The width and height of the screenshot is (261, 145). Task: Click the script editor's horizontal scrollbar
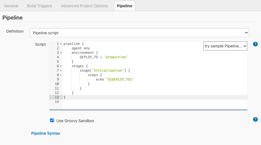pyautogui.click(x=148, y=110)
